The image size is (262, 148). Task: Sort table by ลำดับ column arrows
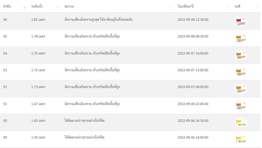24,7
